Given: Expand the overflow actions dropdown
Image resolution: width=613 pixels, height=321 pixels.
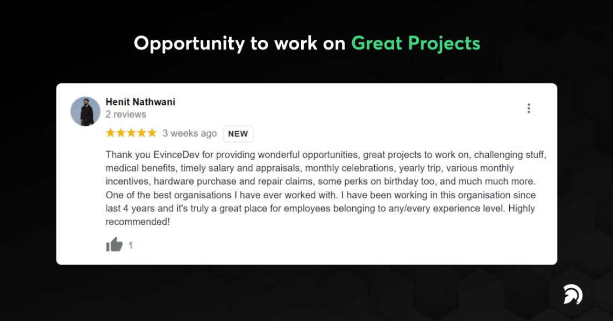Looking at the screenshot, I should click(529, 108).
